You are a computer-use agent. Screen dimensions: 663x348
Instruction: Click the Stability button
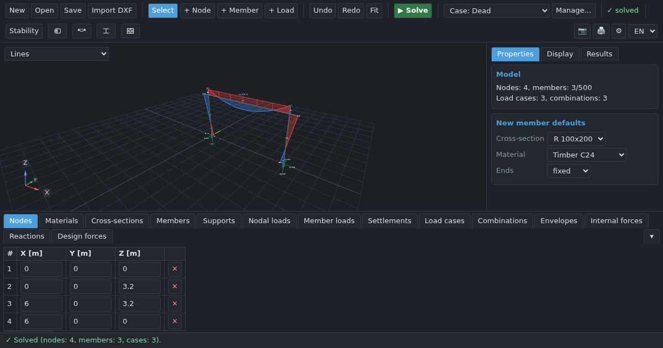pos(24,31)
